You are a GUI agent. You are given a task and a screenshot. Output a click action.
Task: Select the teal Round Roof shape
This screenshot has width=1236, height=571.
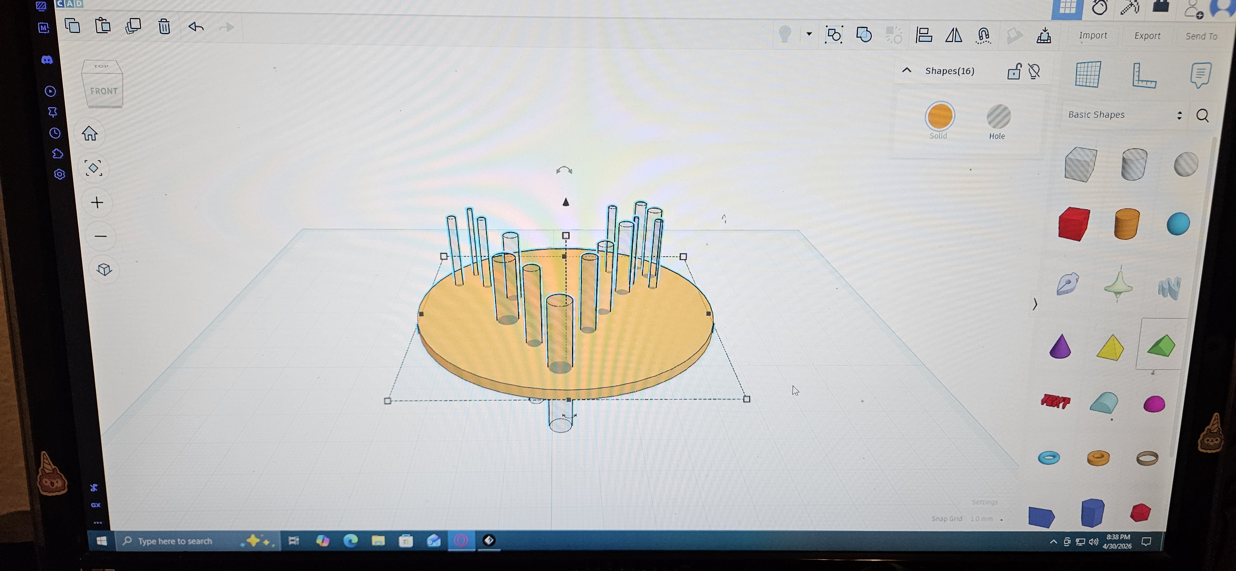(x=1104, y=403)
